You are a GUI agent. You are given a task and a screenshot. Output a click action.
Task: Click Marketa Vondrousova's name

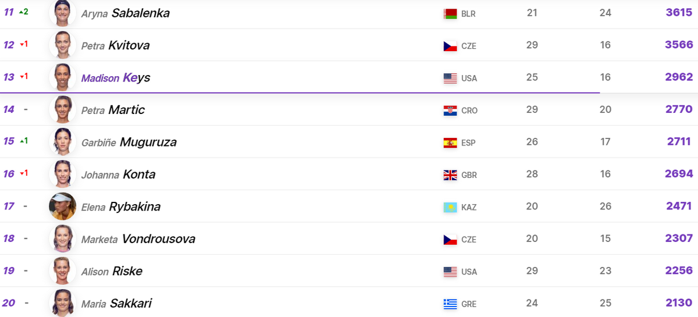[138, 239]
